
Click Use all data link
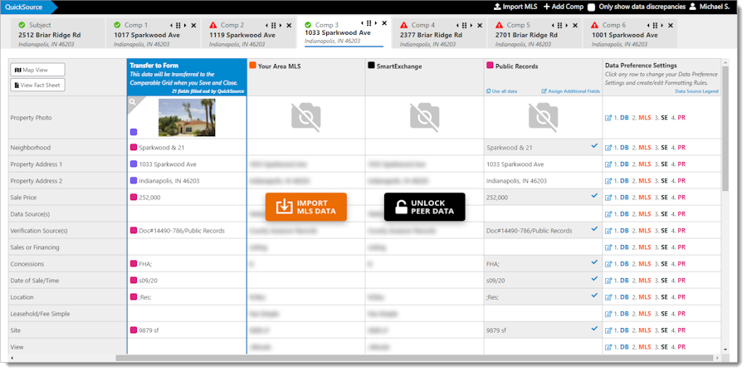501,91
